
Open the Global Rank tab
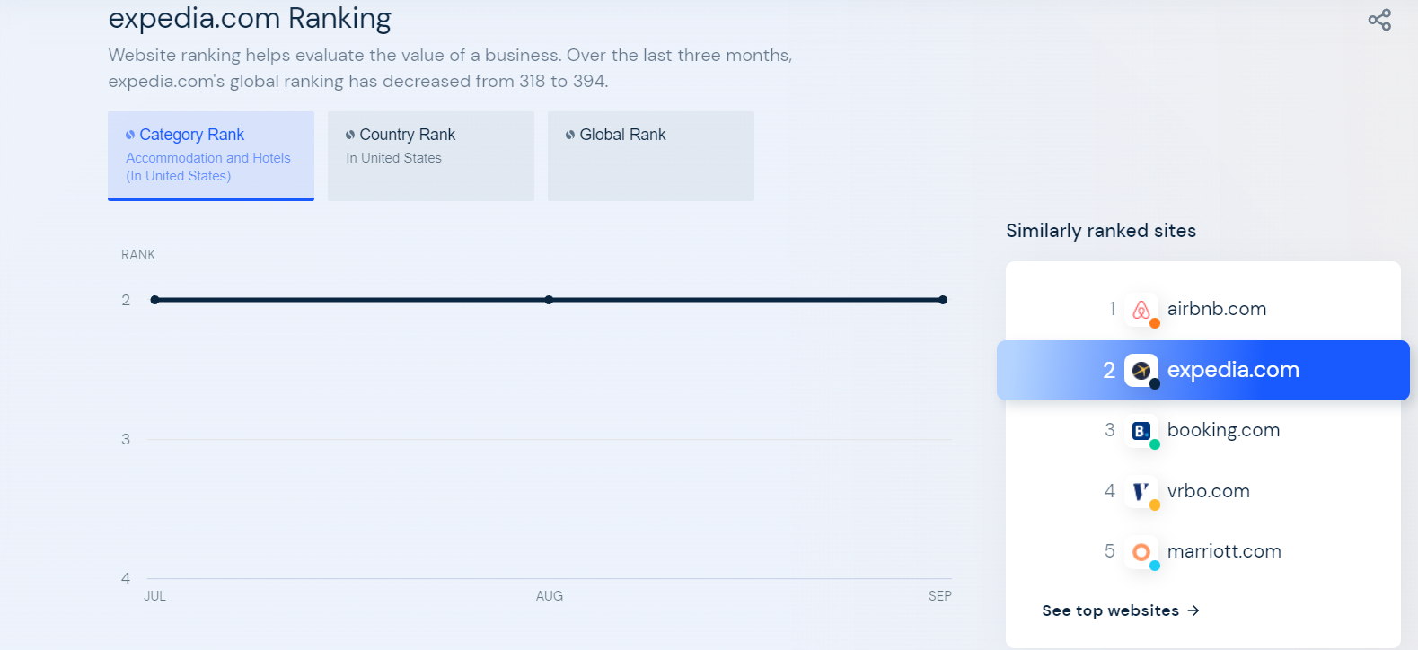[651, 155]
